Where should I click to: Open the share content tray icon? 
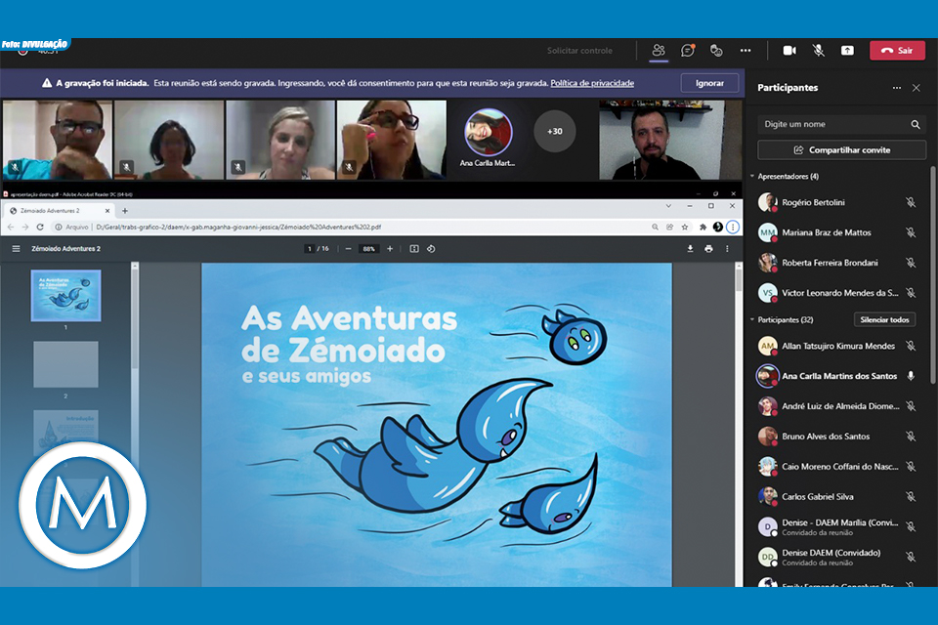pos(847,50)
